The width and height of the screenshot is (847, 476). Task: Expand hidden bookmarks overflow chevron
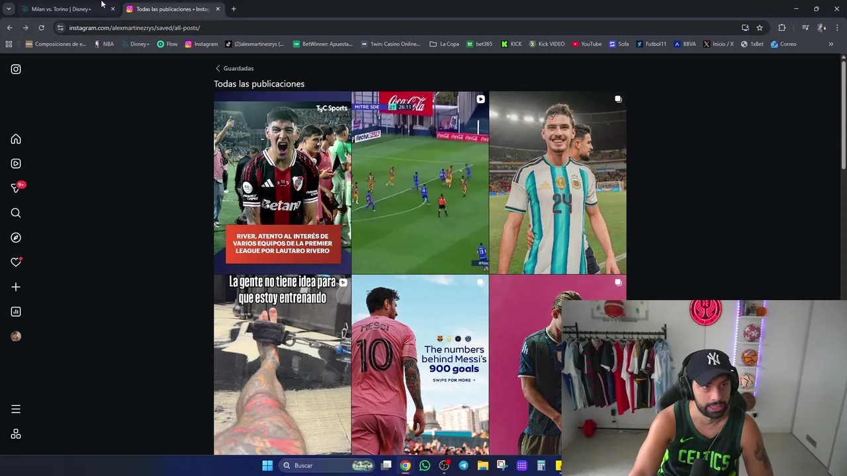[831, 44]
